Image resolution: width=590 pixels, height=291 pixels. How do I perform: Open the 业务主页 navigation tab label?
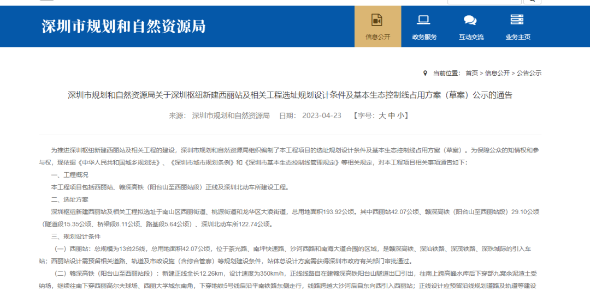point(518,37)
